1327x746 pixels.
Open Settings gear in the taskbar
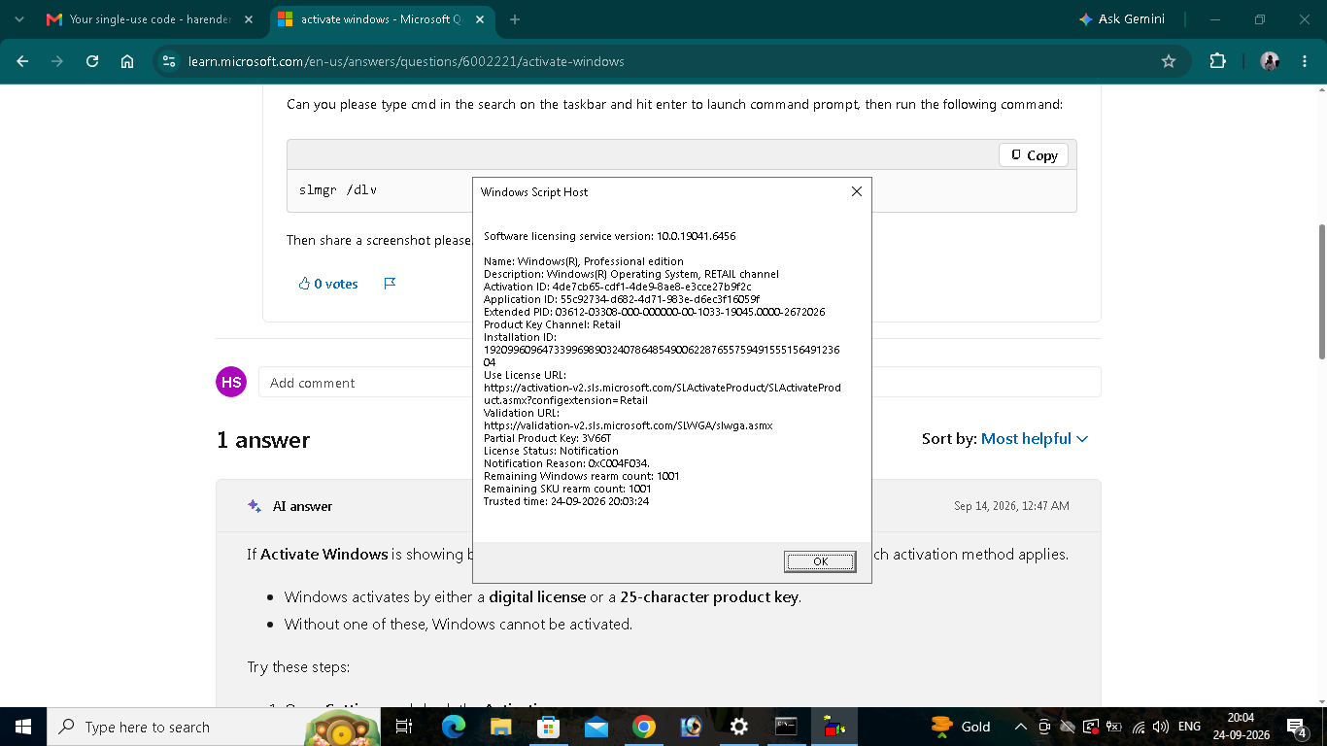738,727
